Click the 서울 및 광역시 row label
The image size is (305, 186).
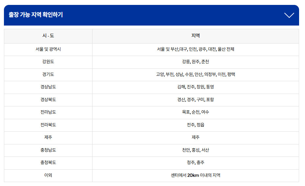[48, 49]
